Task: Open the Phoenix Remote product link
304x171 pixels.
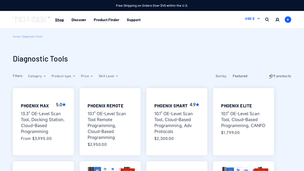Action: [x=105, y=106]
